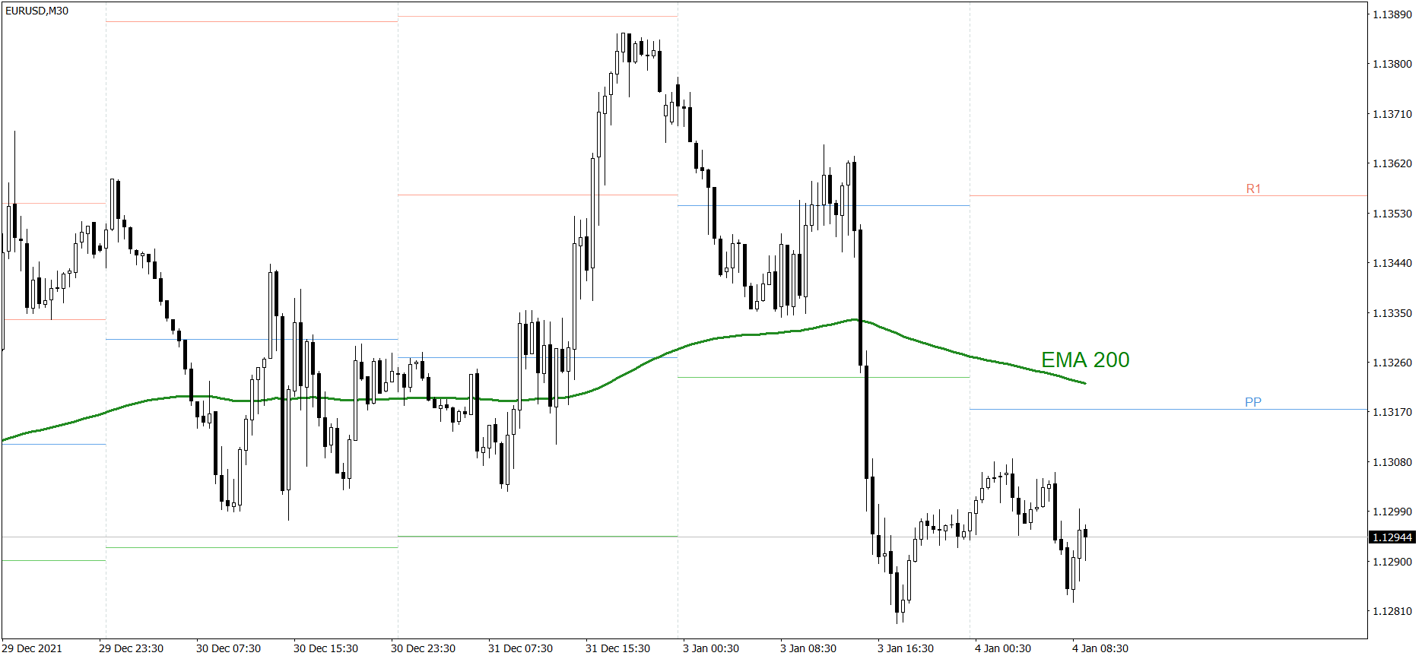
Task: Click the 31 Dec 15:30 time label
Action: pos(617,648)
